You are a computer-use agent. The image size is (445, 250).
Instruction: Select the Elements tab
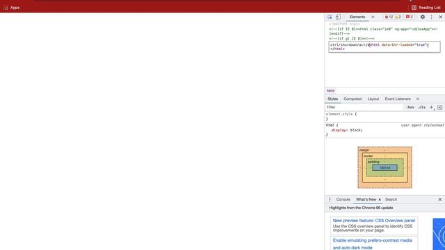357,17
